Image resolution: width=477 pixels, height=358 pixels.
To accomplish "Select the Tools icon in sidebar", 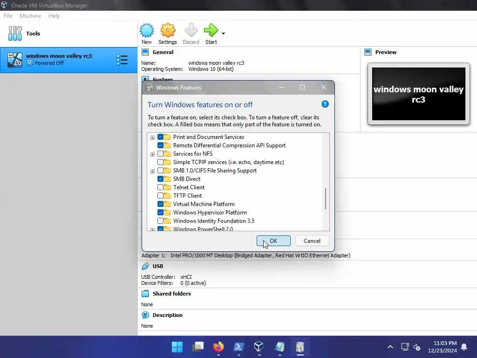I will click(15, 33).
